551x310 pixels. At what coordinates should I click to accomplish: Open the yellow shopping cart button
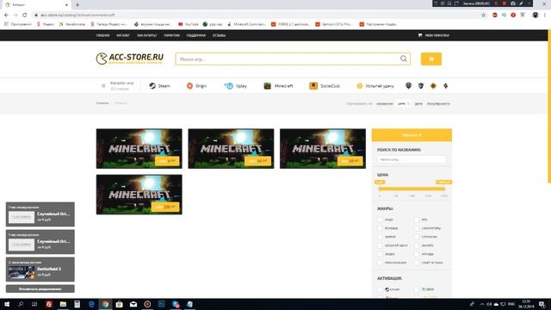(x=431, y=59)
